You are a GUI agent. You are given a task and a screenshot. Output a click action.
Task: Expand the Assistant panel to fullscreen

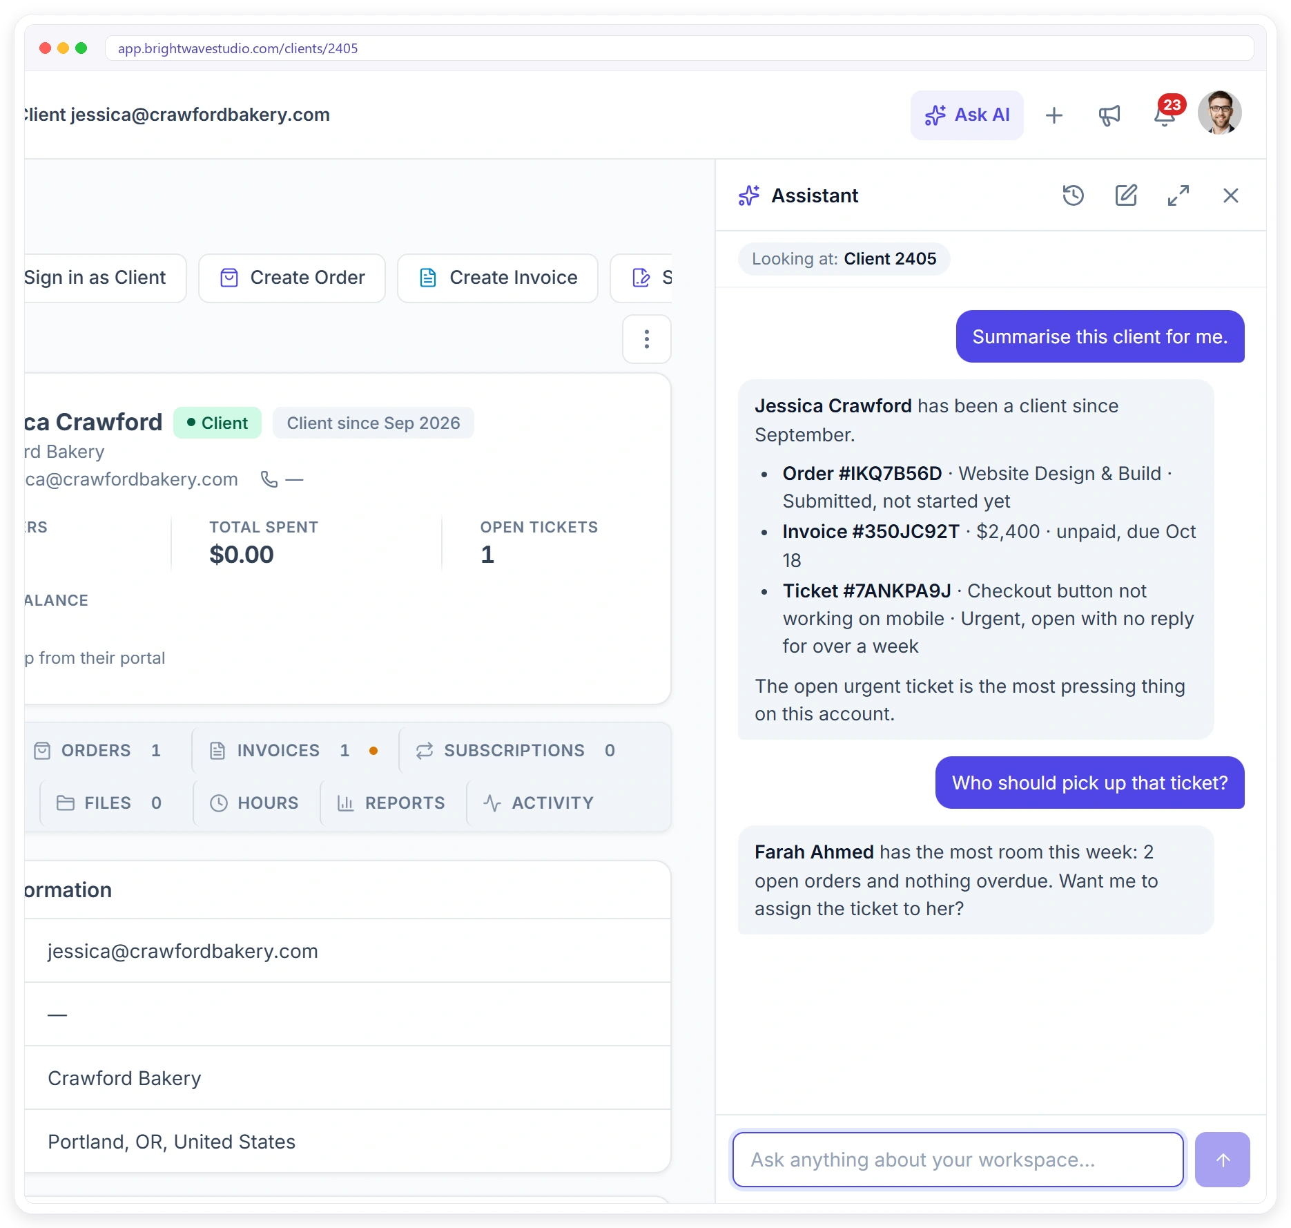tap(1178, 195)
